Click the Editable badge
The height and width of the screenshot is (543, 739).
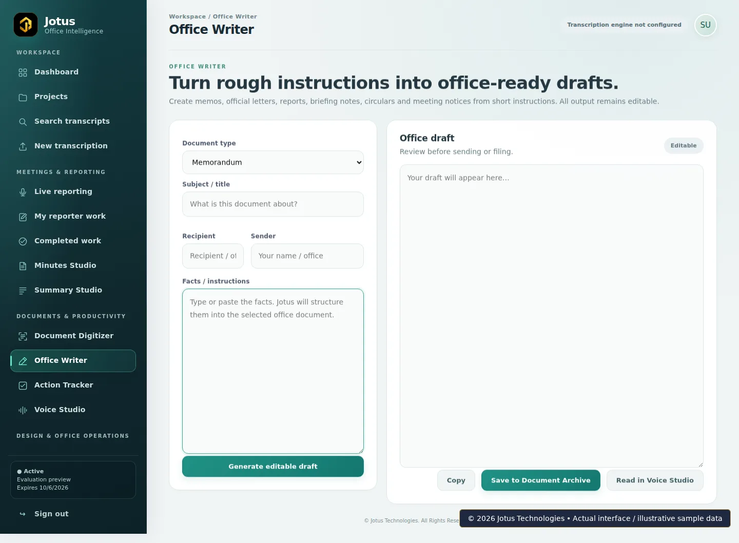tap(684, 146)
